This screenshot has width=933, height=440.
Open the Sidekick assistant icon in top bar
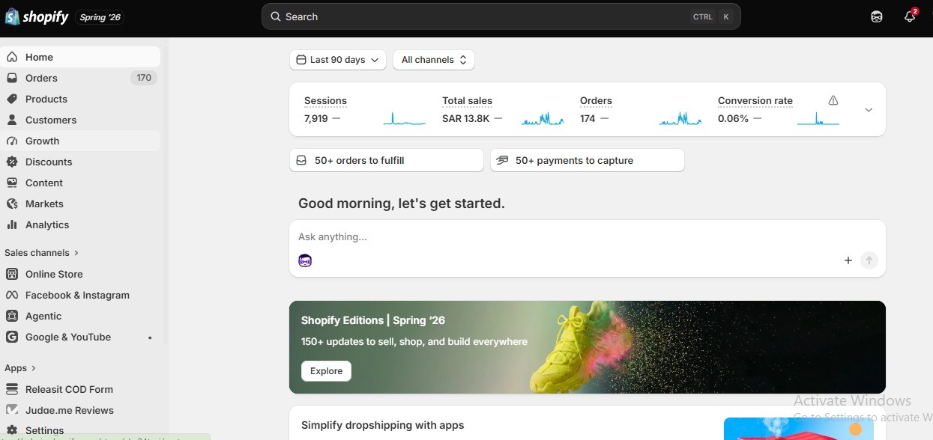pos(877,16)
